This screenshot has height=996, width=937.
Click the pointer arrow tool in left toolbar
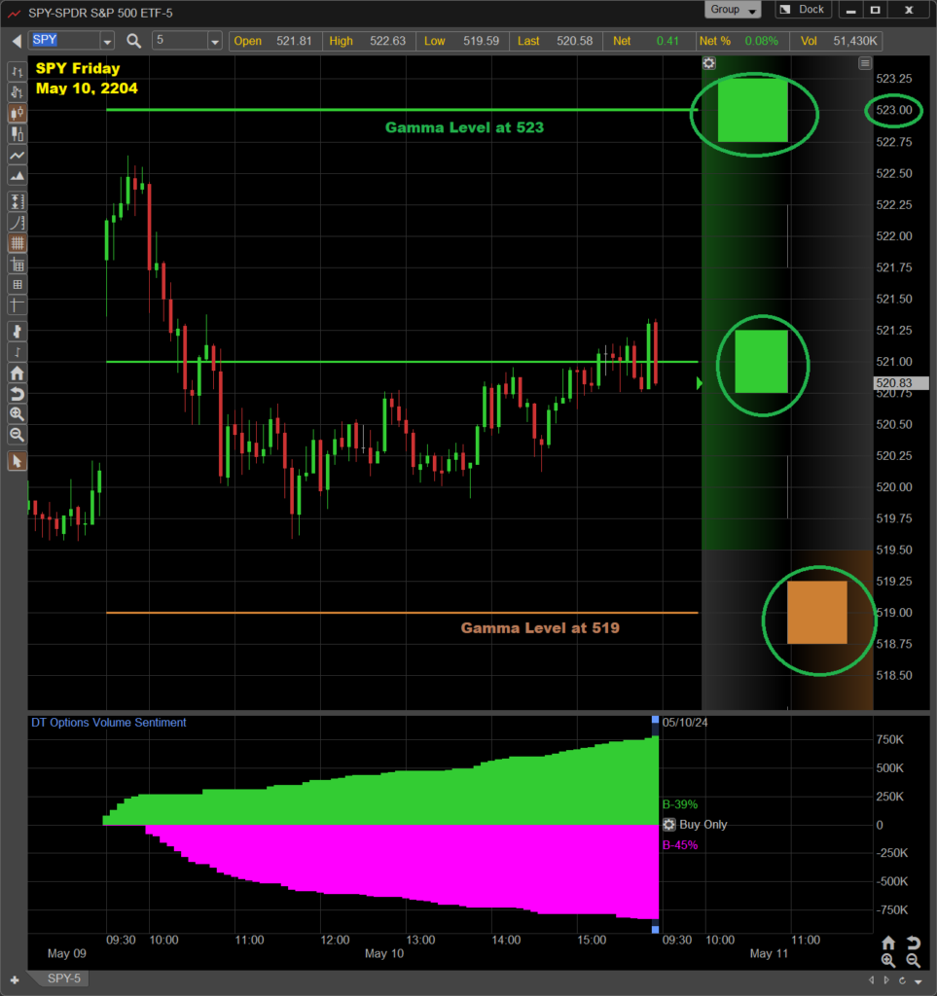[x=17, y=460]
